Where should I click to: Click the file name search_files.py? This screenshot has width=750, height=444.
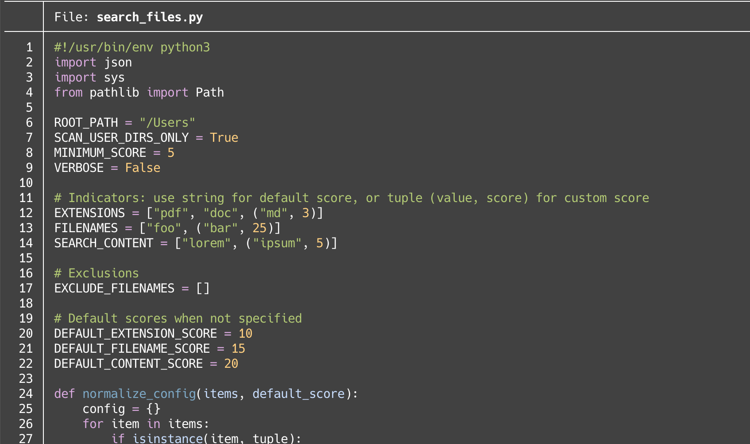150,17
